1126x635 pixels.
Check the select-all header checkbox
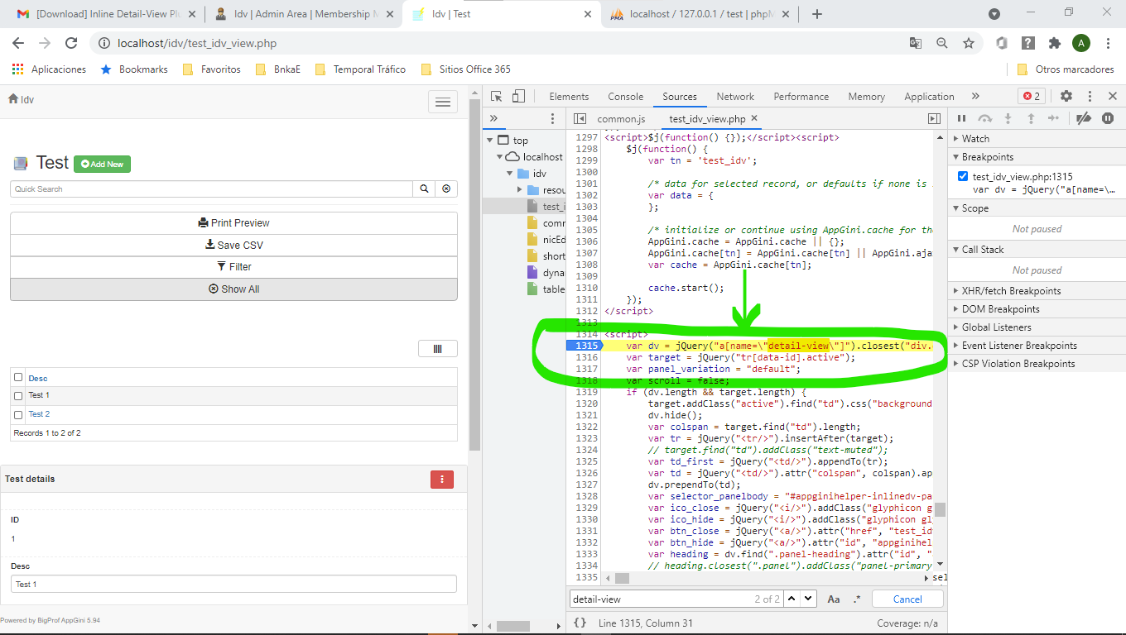[18, 377]
